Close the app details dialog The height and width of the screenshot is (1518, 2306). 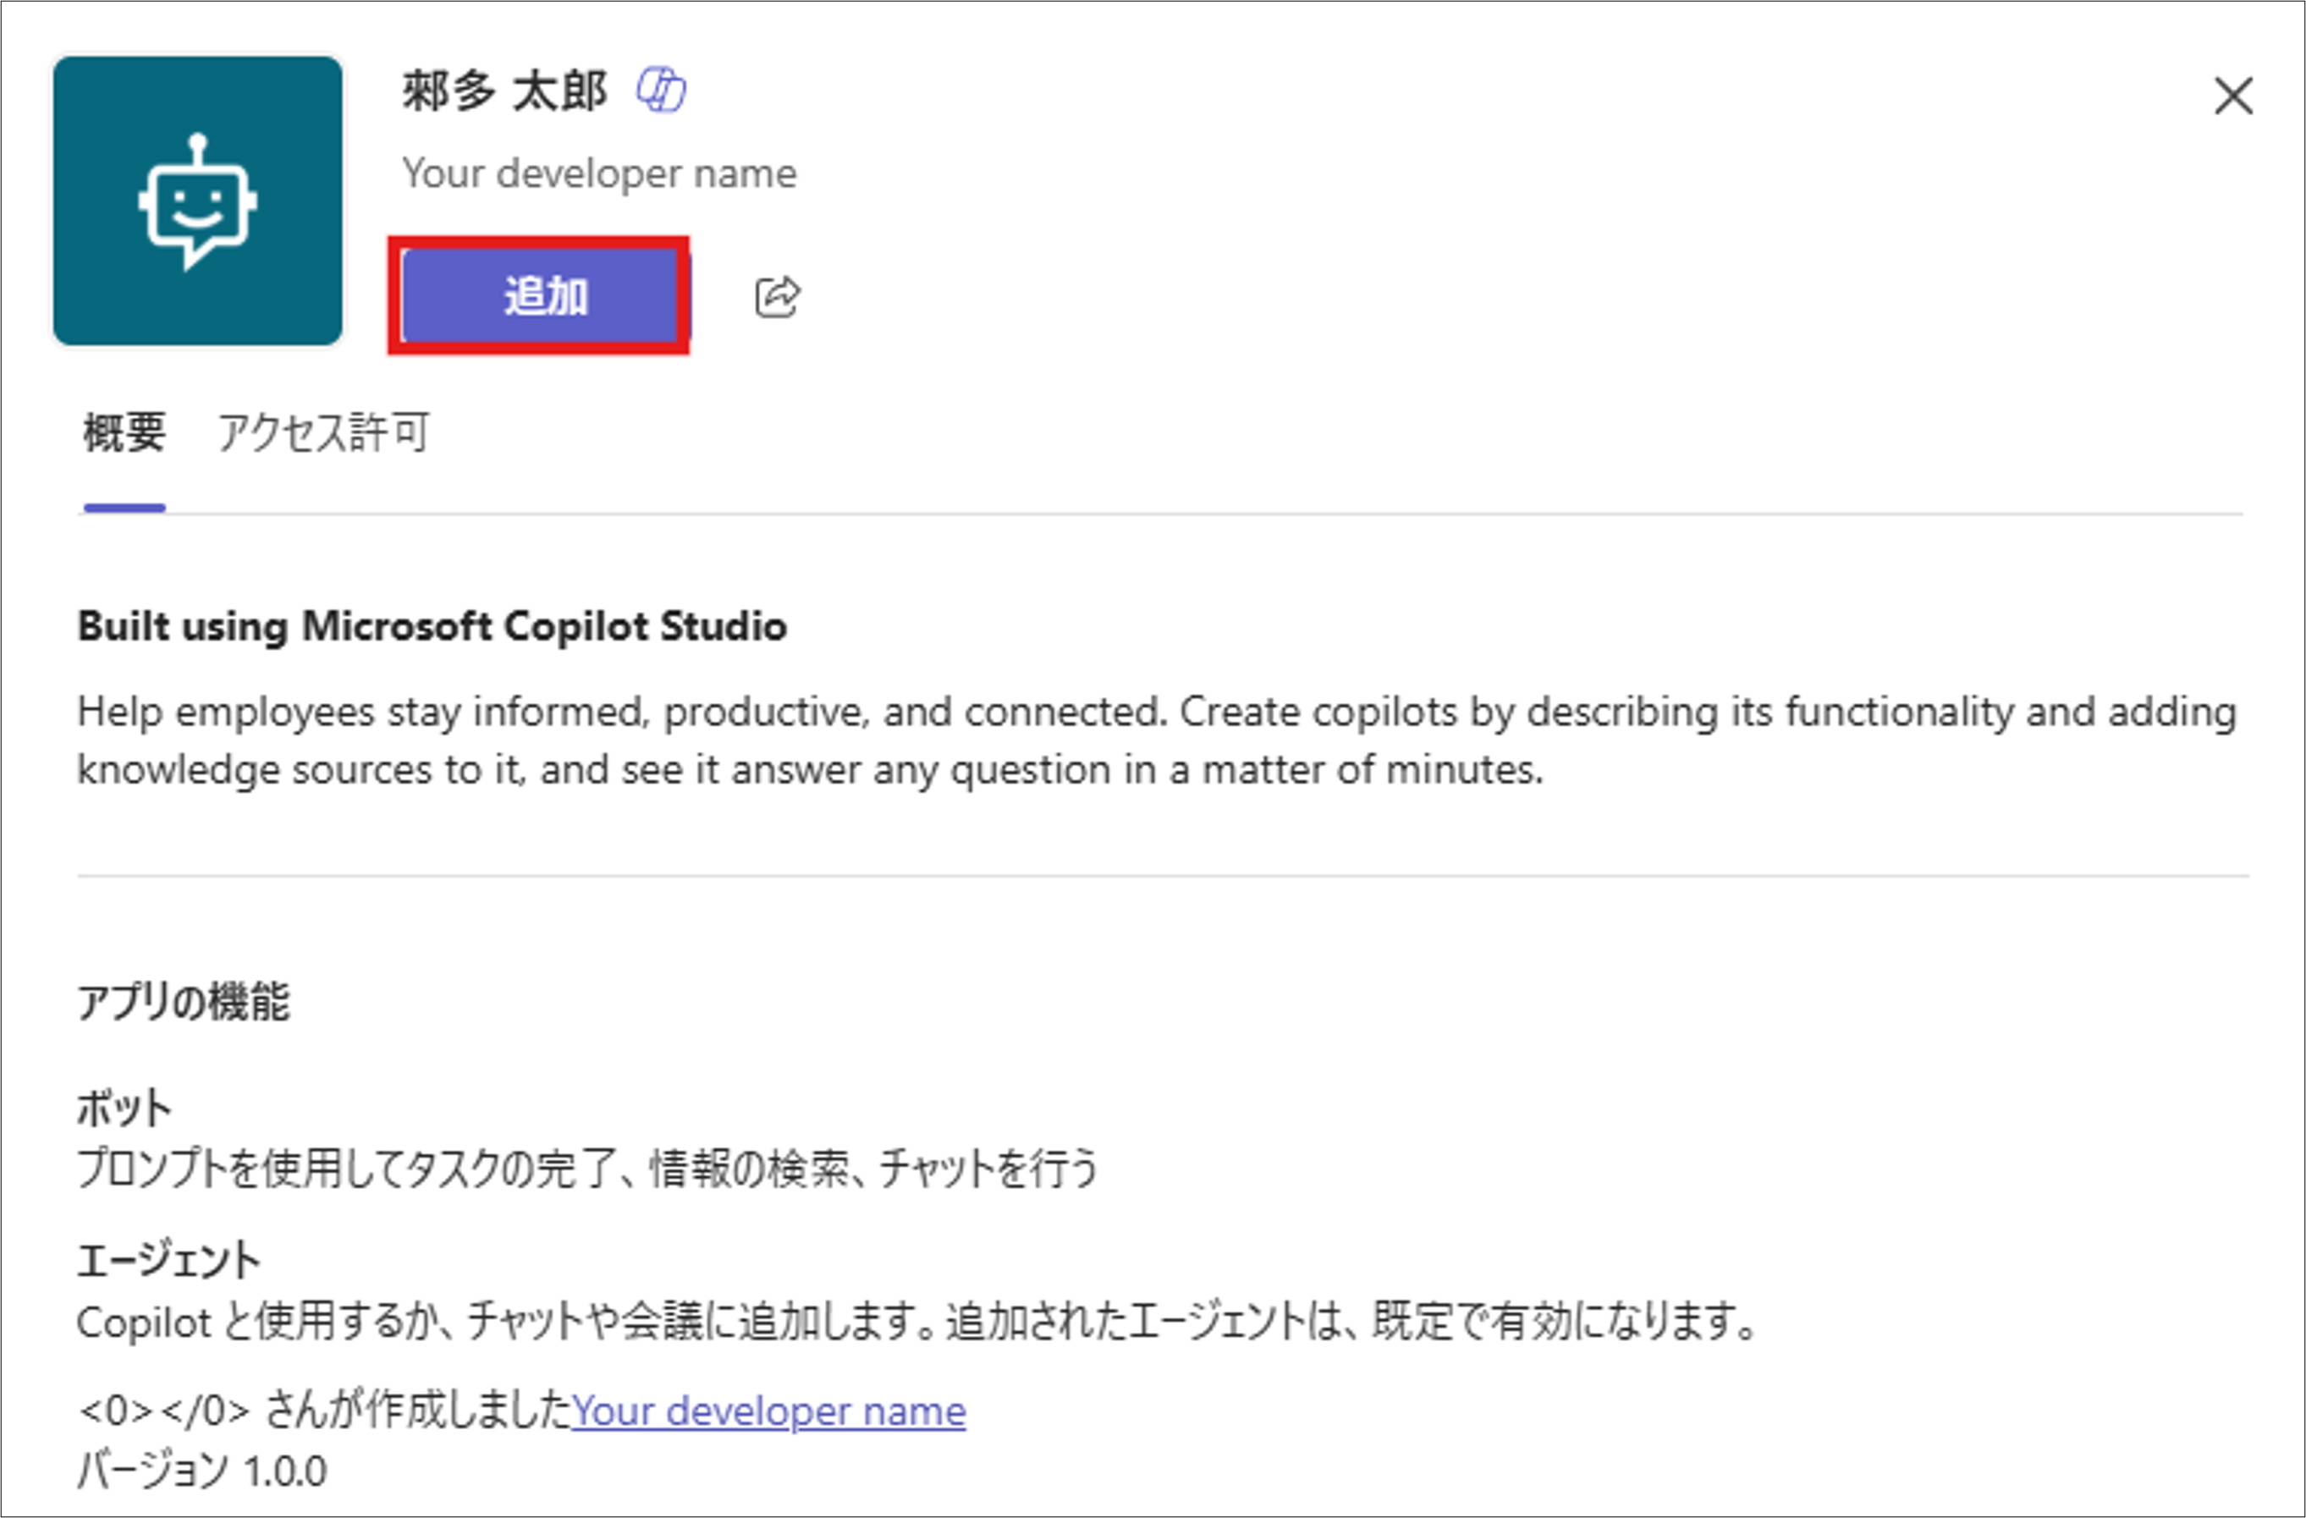point(2232,96)
